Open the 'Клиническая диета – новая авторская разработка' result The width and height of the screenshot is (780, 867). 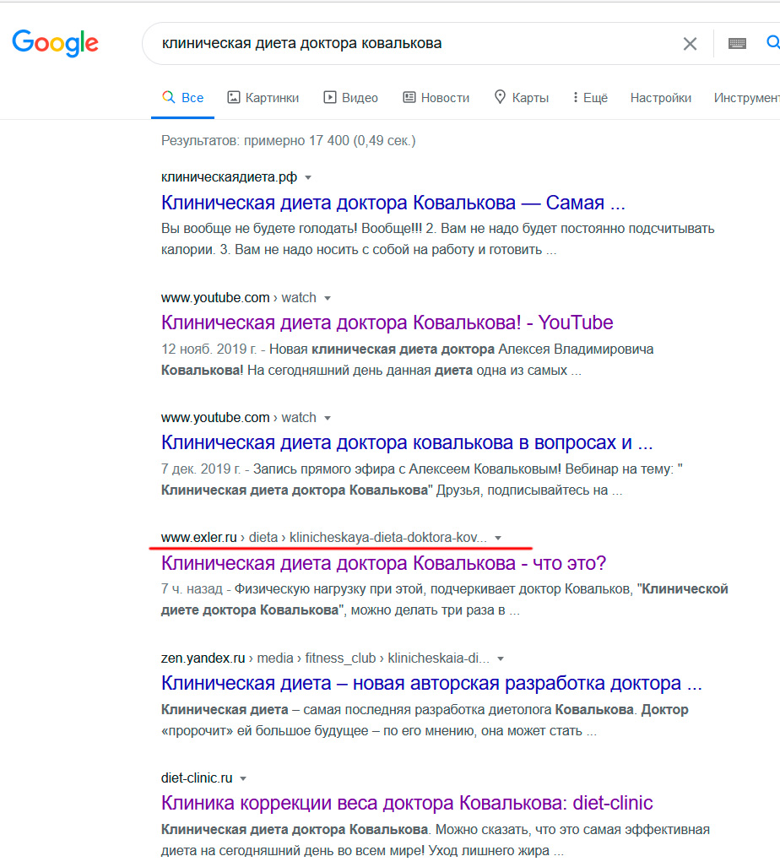click(x=431, y=683)
